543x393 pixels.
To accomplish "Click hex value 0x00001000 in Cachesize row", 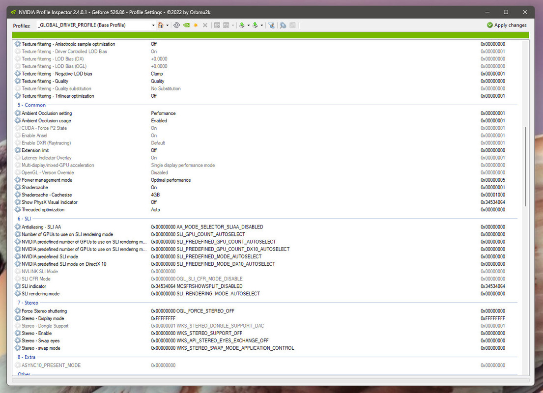I will point(493,195).
